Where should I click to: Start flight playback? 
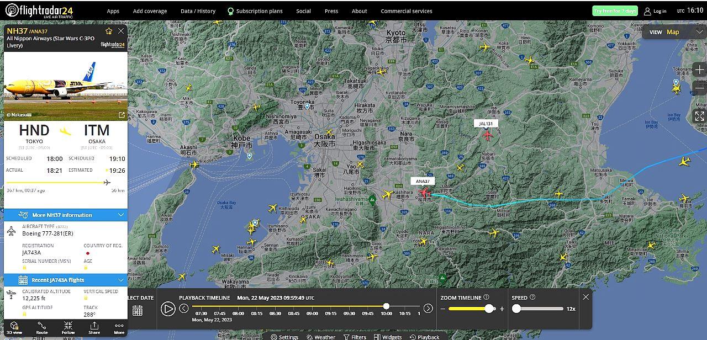tap(168, 309)
